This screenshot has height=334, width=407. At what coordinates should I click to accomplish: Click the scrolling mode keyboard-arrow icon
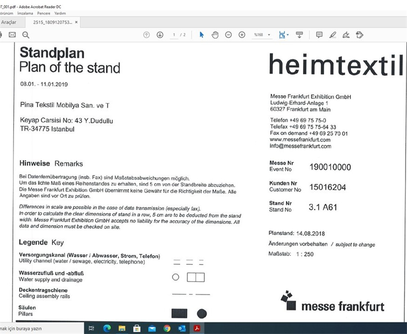[299, 35]
